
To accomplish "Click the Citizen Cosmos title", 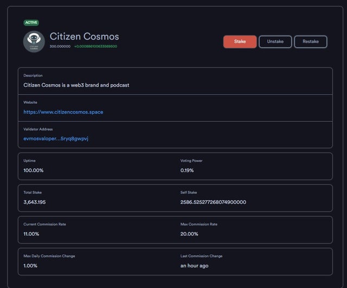I will tap(85, 36).
